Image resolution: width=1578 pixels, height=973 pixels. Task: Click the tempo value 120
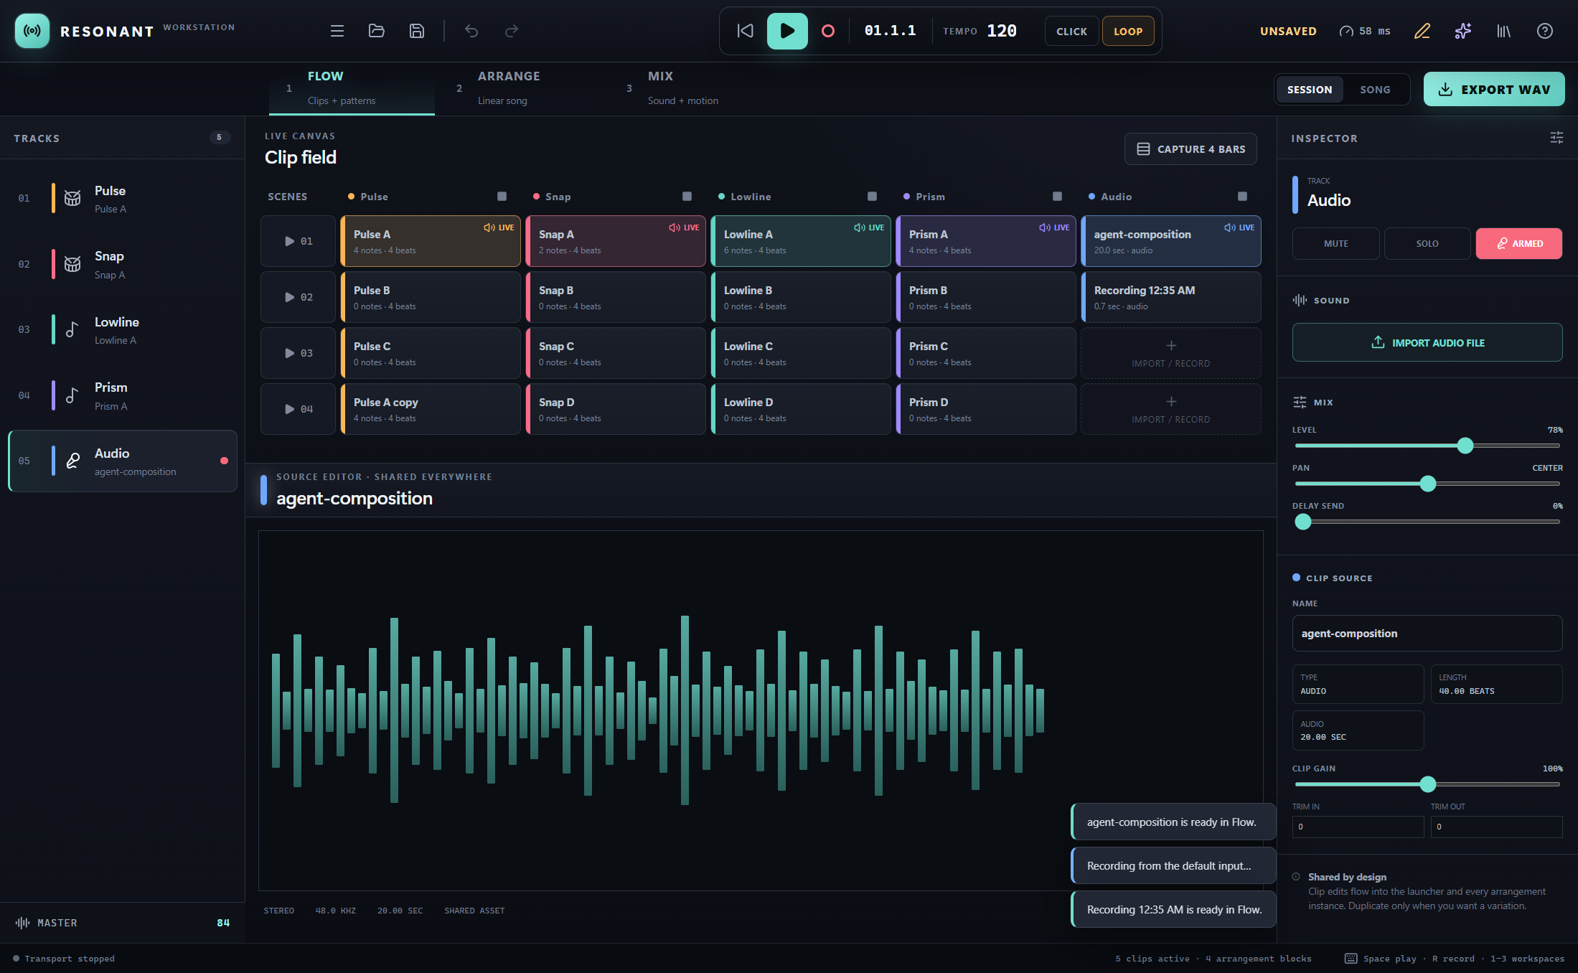[x=1001, y=31]
